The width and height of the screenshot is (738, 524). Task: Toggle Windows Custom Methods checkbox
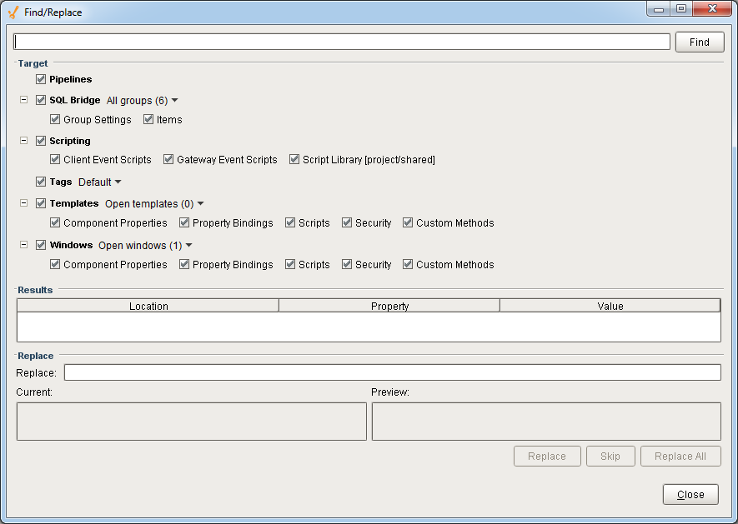(408, 264)
